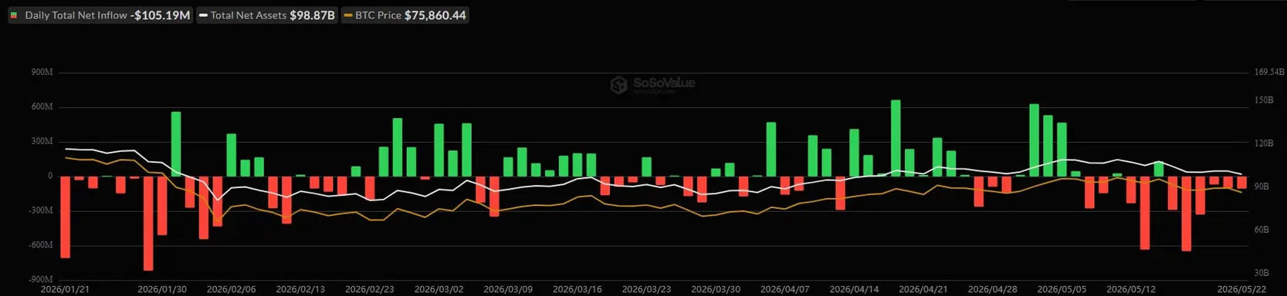The width and height of the screenshot is (1287, 296).
Task: Click the 900M left axis label
Action: (42, 72)
